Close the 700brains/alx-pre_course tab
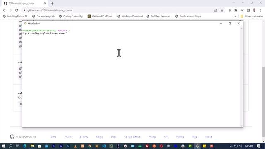265x149 pixels. coord(45,3)
